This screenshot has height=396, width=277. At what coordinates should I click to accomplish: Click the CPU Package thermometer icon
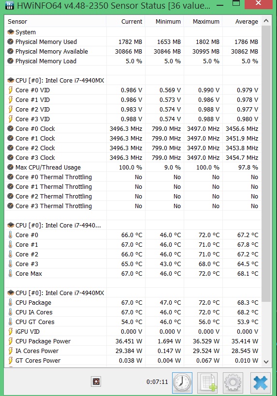(x=10, y=302)
